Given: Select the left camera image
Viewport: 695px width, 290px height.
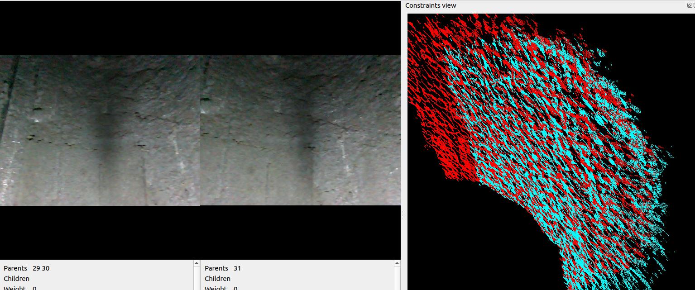Looking at the screenshot, I should [100, 130].
